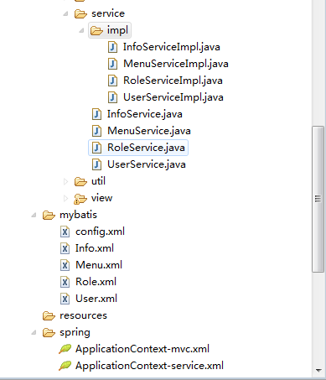The image size is (326, 380).
Task: Click the util folder icon
Action: point(80,181)
